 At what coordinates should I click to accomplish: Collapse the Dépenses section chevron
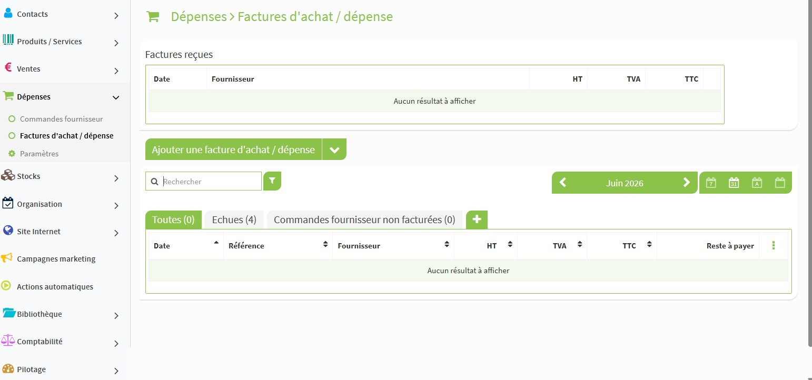point(116,97)
